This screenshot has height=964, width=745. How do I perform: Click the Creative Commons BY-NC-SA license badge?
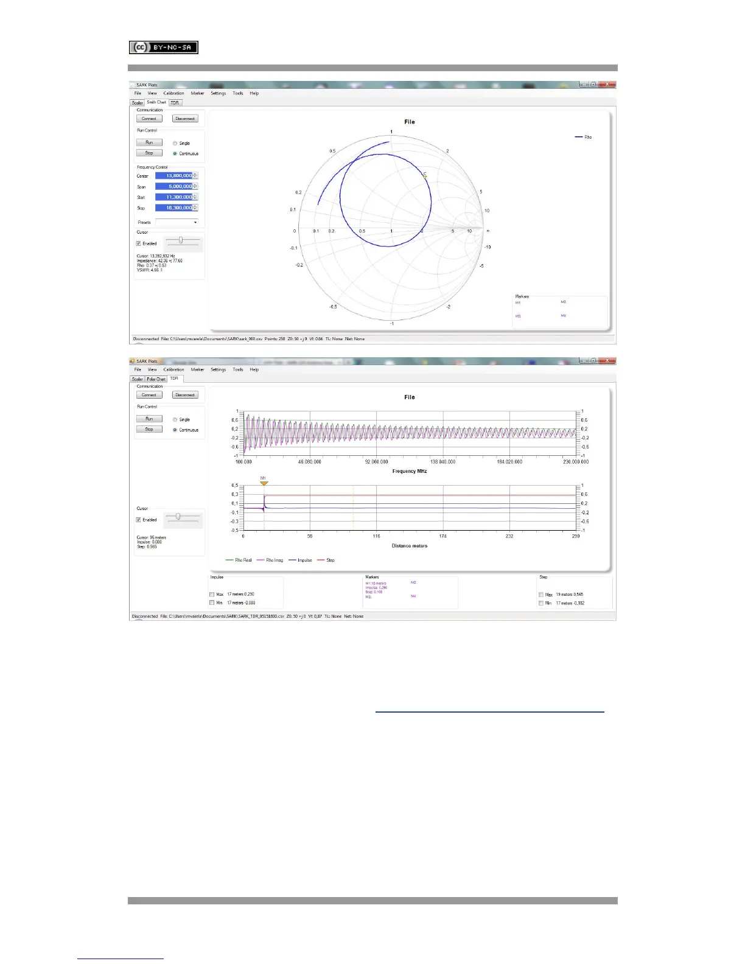coord(164,47)
